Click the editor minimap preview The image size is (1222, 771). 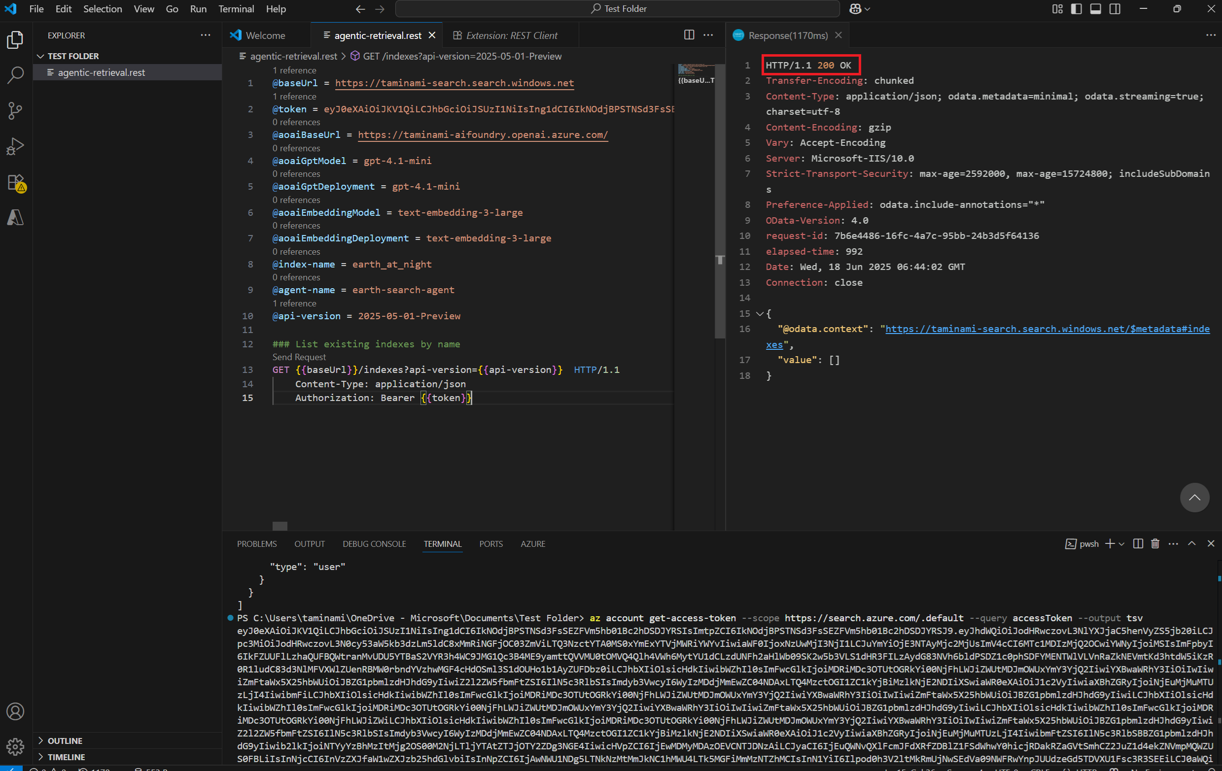(696, 73)
